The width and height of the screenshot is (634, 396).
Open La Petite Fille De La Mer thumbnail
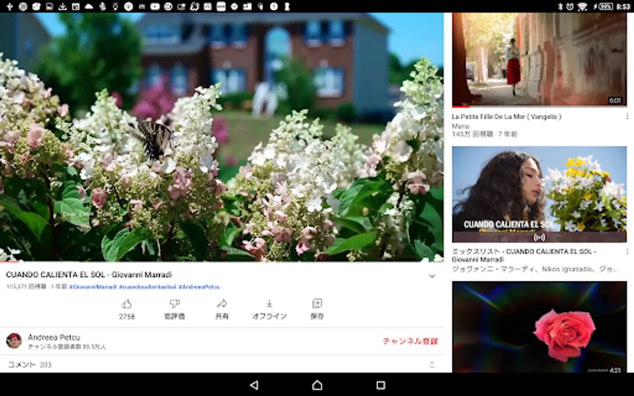(539, 59)
